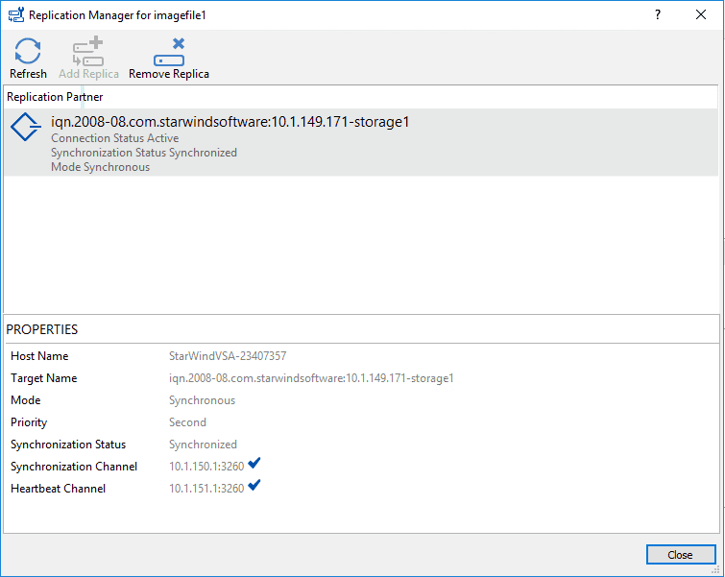This screenshot has width=725, height=577.
Task: Click the Synchronization Status value Synchronized in Properties
Action: [x=203, y=445]
